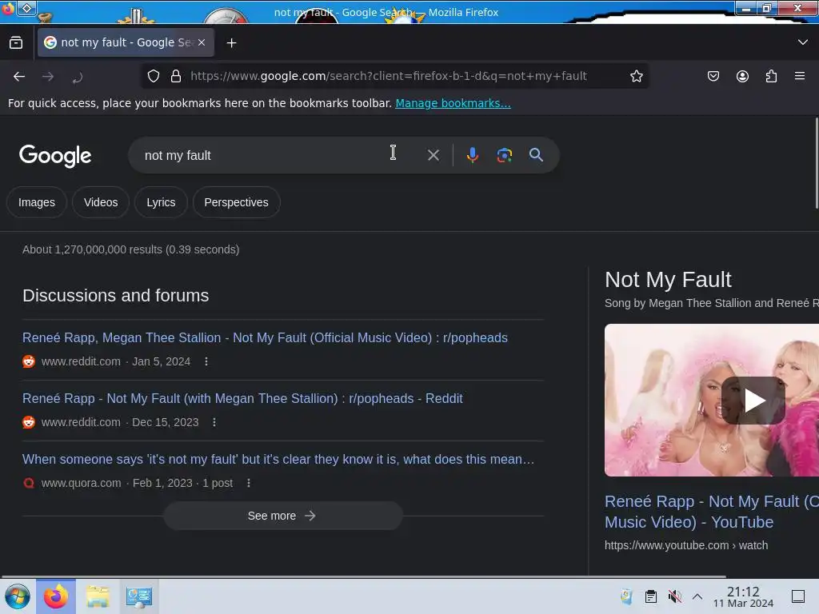Open the tracking protection shield icon

pos(153,76)
